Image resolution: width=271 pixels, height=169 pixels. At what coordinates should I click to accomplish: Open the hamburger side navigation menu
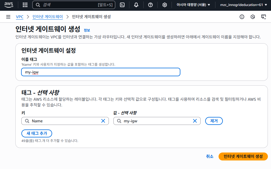[x=8, y=17]
